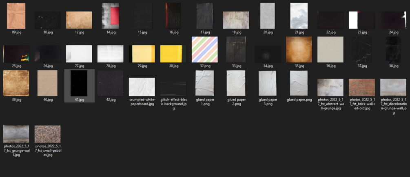410x177 pixels.
Task: Select the 27.jpg white thumbnail
Action: point(79,54)
